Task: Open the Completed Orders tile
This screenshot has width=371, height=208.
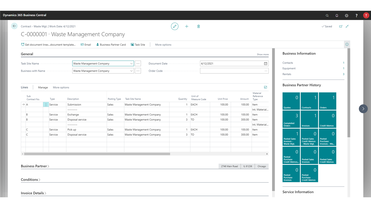Action: pos(291,119)
